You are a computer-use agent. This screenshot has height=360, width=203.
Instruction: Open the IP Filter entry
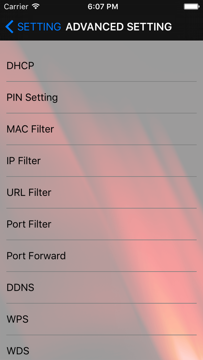(x=101, y=161)
